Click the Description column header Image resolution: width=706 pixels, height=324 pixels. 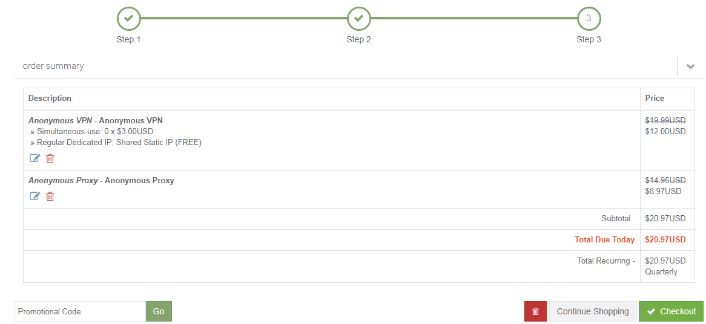tap(50, 99)
